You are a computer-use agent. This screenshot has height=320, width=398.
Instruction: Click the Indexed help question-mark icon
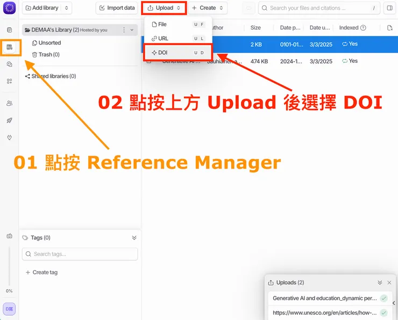click(x=363, y=27)
